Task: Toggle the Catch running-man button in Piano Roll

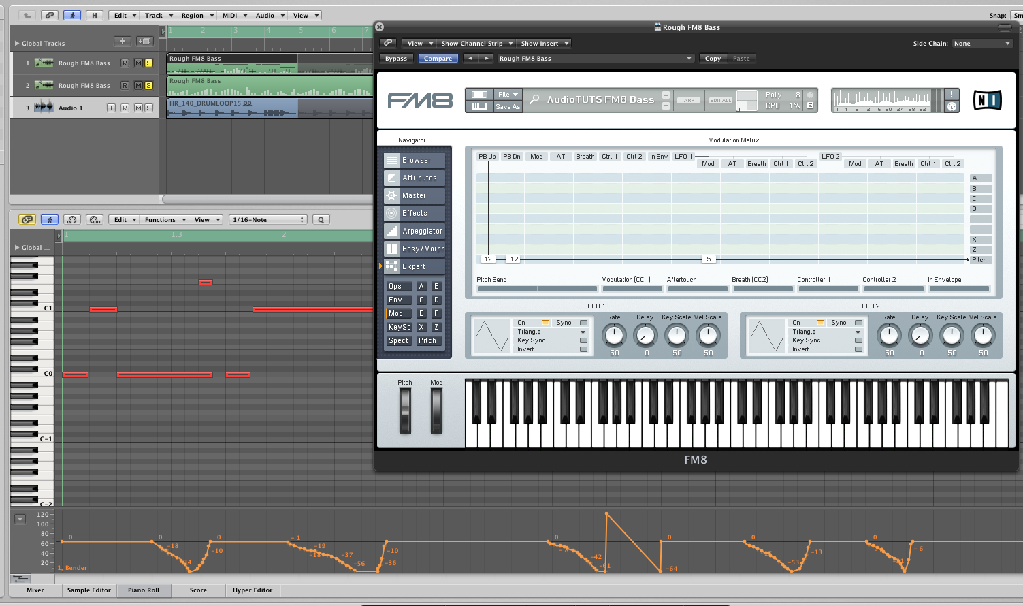Action: tap(50, 219)
